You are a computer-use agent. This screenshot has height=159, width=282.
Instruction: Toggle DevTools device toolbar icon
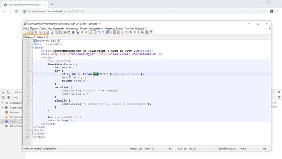click(8, 92)
